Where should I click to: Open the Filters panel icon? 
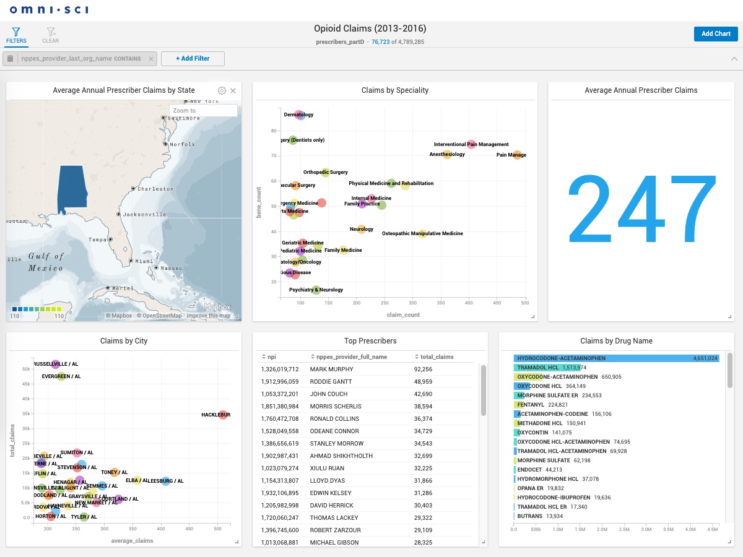click(16, 32)
